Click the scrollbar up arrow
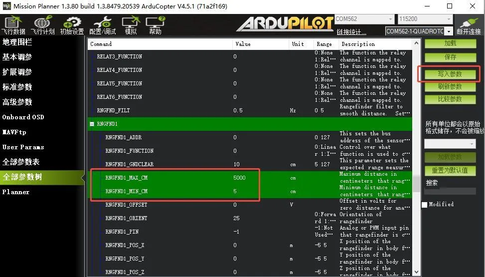The height and width of the screenshot is (277, 485). click(416, 43)
